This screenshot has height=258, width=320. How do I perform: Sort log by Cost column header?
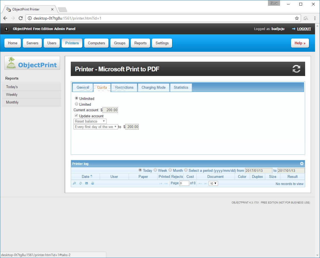[x=190, y=176]
